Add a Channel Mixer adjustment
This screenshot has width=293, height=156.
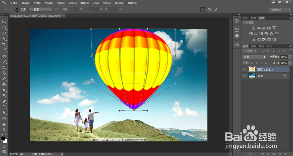click(272, 34)
